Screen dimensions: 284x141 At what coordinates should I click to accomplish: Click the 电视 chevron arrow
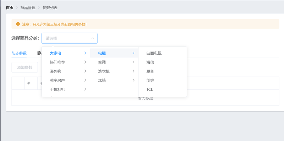(x=133, y=53)
